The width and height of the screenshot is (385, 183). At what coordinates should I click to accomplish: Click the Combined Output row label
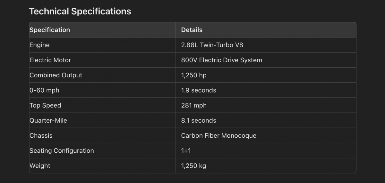coord(56,75)
